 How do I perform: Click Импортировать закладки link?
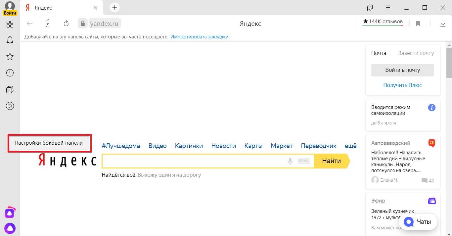tap(200, 37)
